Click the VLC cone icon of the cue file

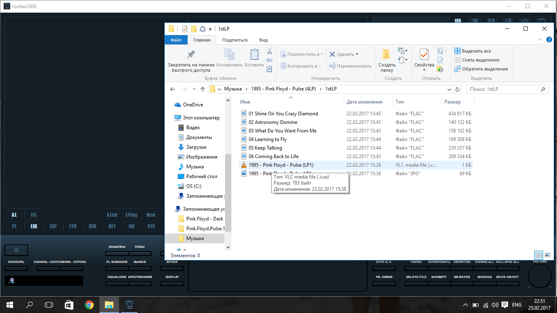point(244,165)
